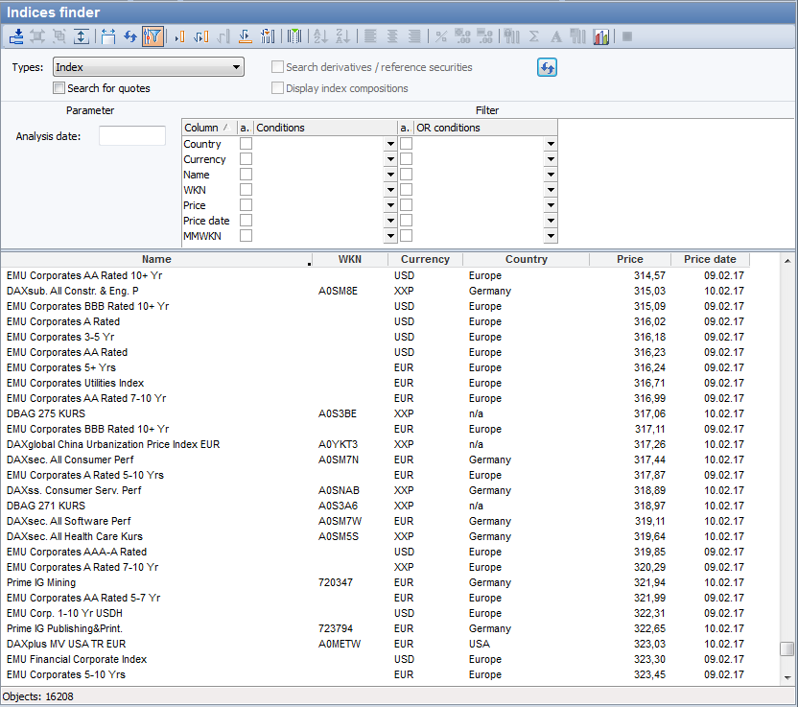Tick the Price filter row checkbox
The width and height of the screenshot is (798, 707).
(x=246, y=205)
